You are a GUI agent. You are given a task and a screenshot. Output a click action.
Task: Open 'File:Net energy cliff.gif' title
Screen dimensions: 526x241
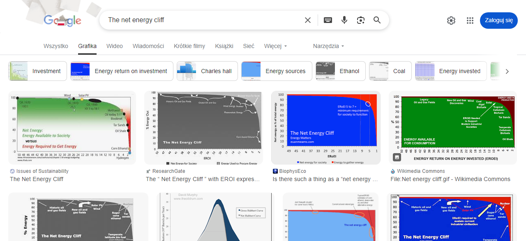450,179
